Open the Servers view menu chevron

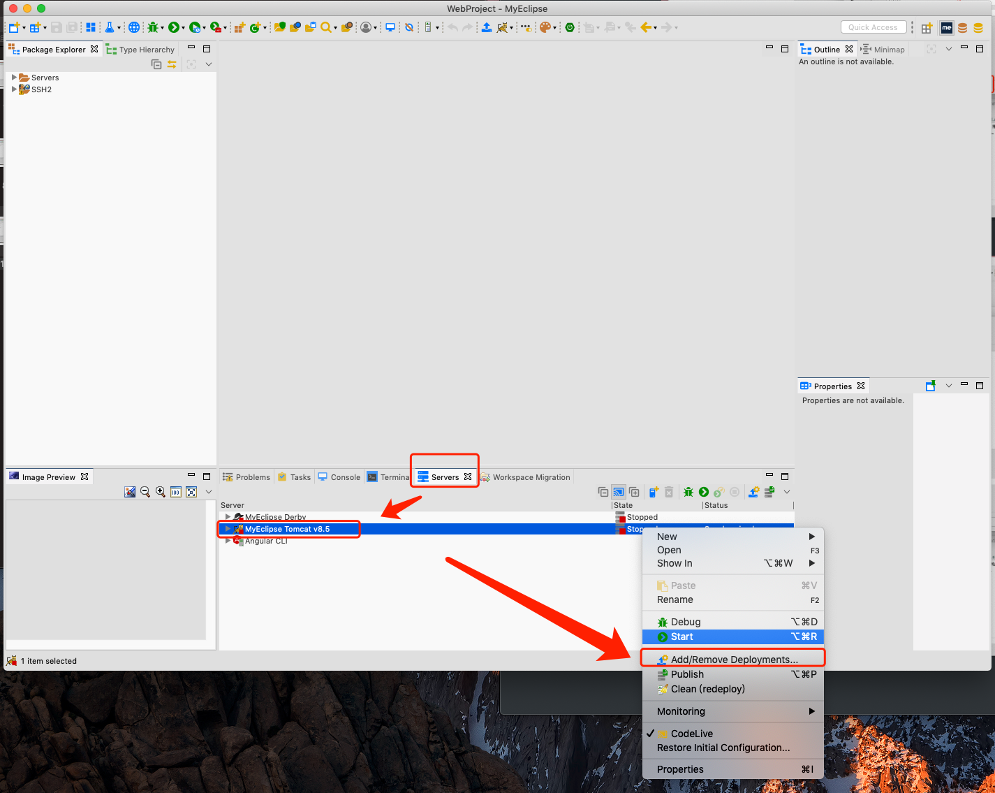click(x=786, y=492)
